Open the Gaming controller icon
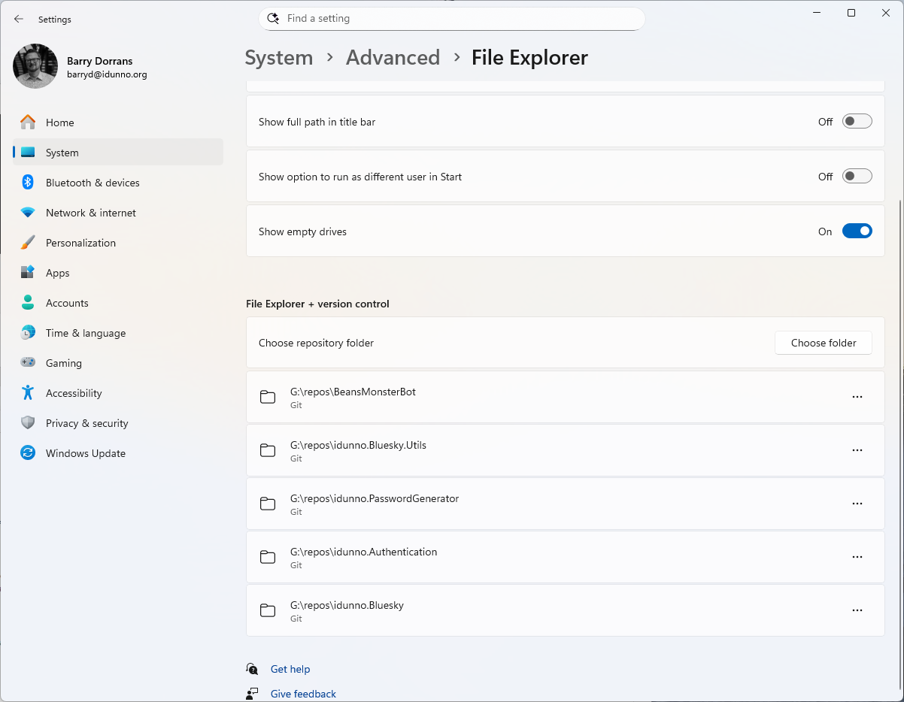Screen dimensions: 904x702 (28, 362)
